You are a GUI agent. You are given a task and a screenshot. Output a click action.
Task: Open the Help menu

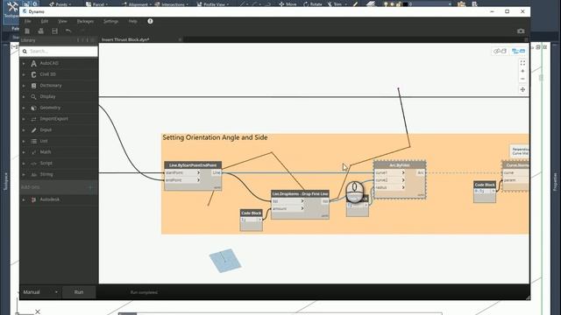(x=132, y=21)
